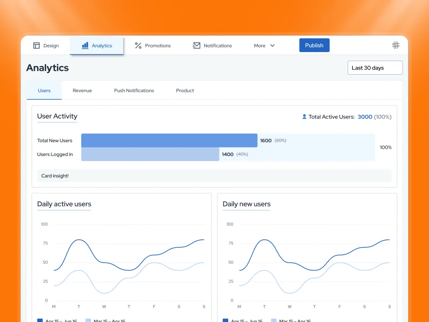This screenshot has width=429, height=322.
Task: Click the Total New Users label
Action: pyautogui.click(x=55, y=140)
